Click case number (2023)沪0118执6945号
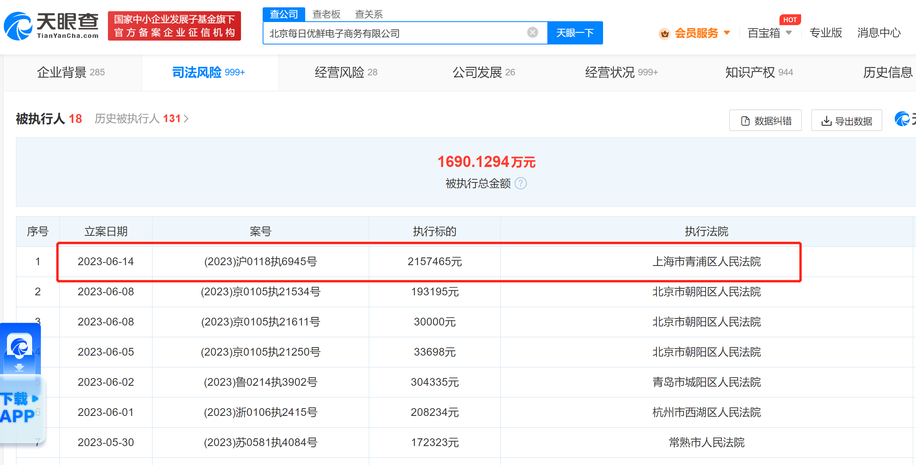 (x=260, y=262)
